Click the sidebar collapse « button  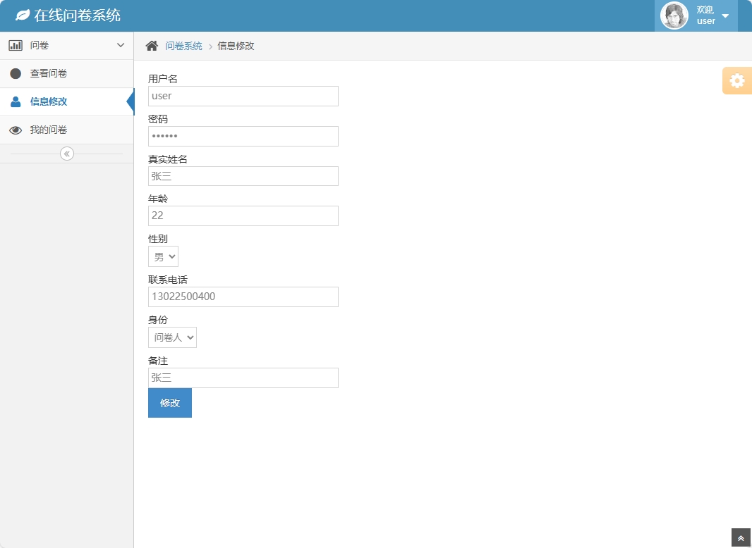[x=66, y=153]
